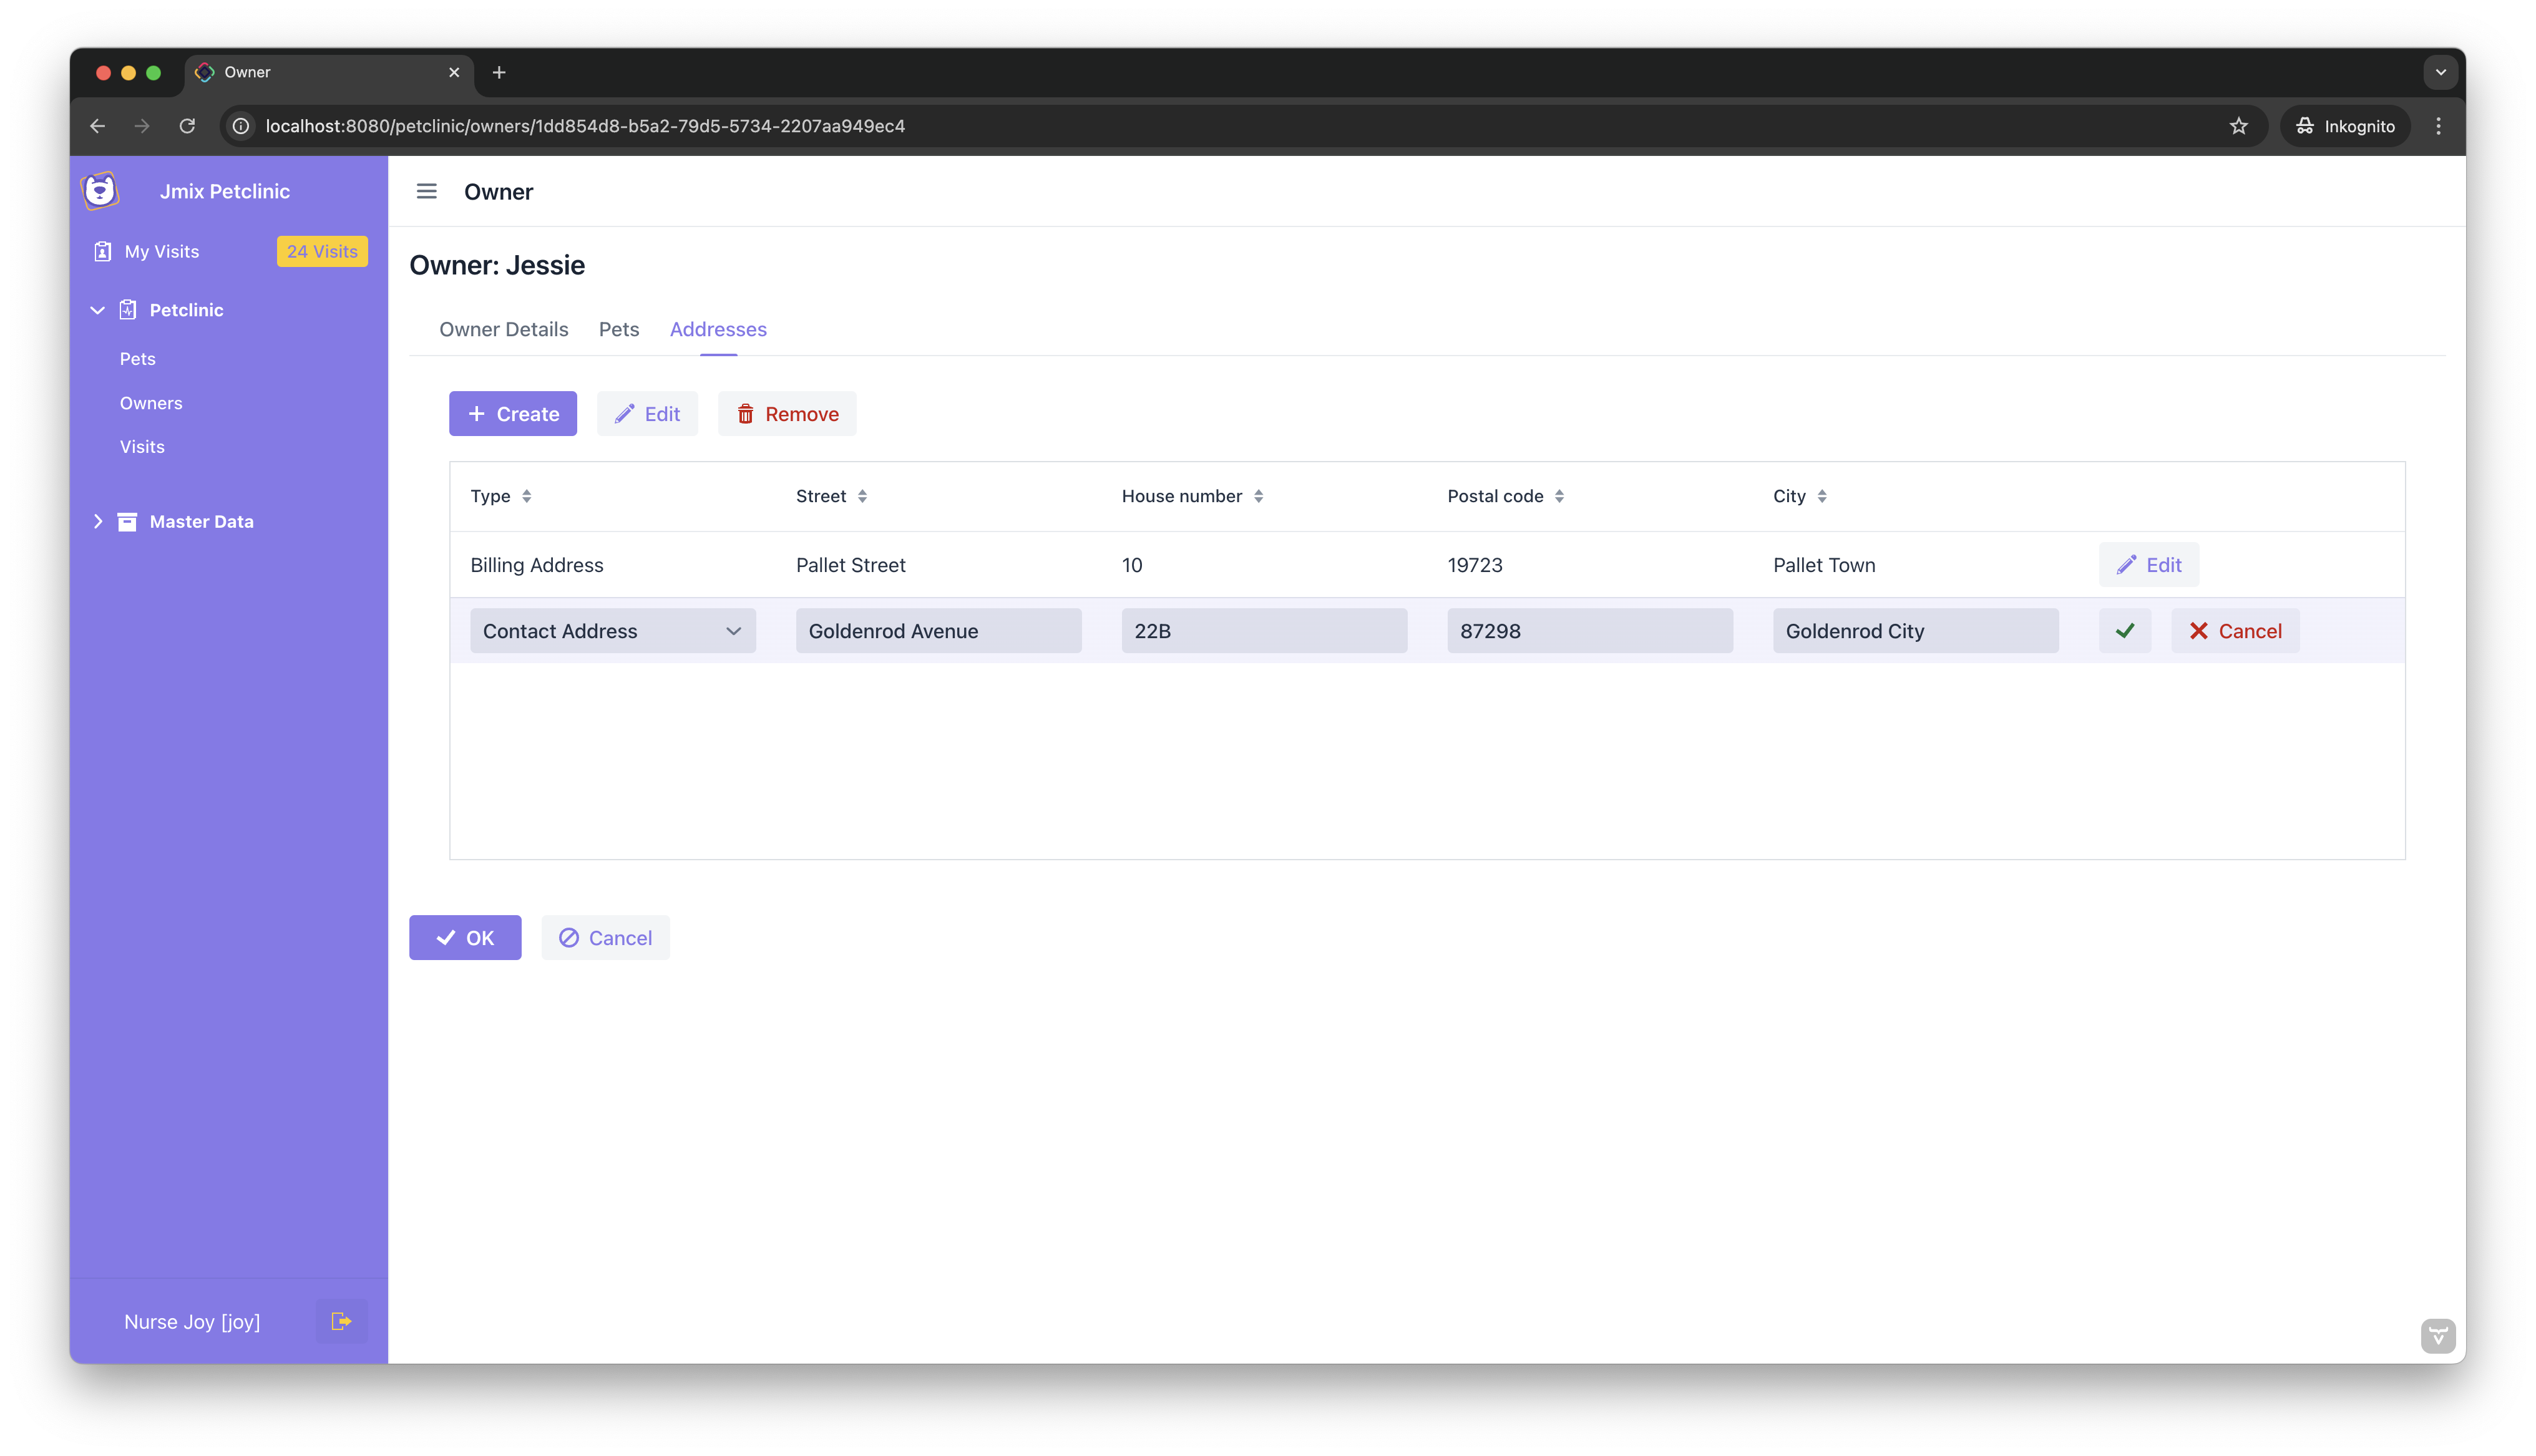Collapse the Petclinic section in the sidebar
This screenshot has width=2536, height=1456.
(x=97, y=310)
